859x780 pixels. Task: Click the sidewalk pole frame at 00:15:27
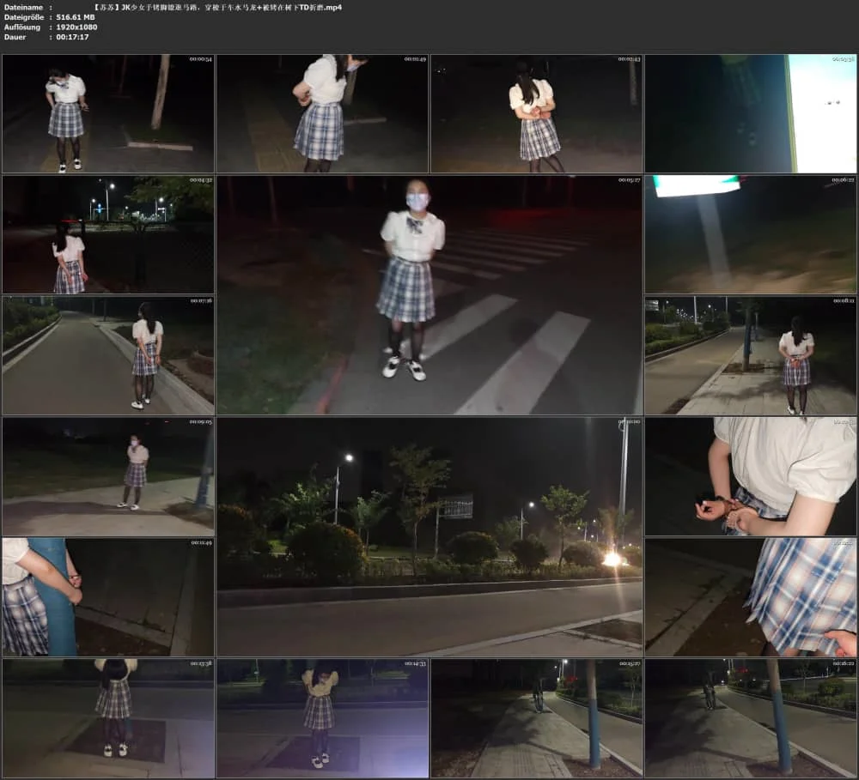pyautogui.click(x=536, y=718)
